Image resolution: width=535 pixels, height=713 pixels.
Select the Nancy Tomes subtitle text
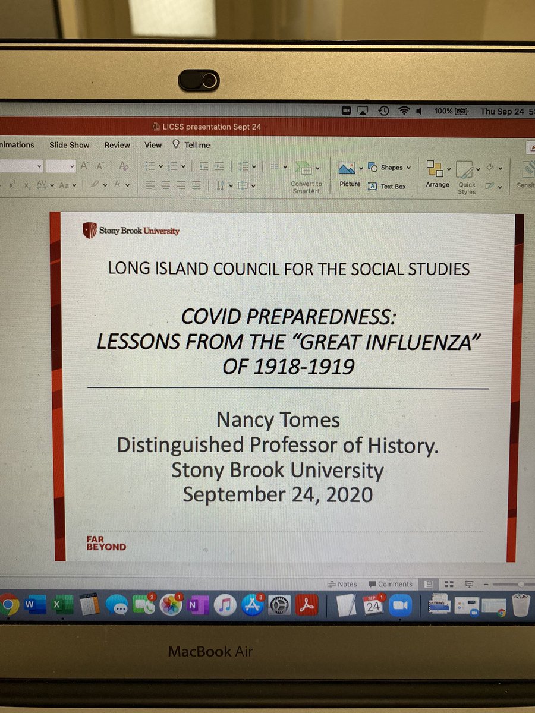(278, 420)
